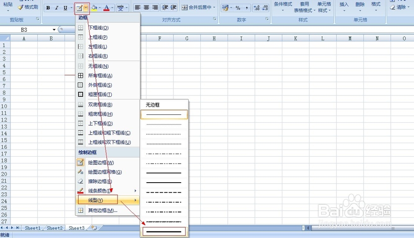The width and height of the screenshot is (414, 238).
Task: Toggle Erase Border (擦除边框) tool
Action: pos(108,181)
